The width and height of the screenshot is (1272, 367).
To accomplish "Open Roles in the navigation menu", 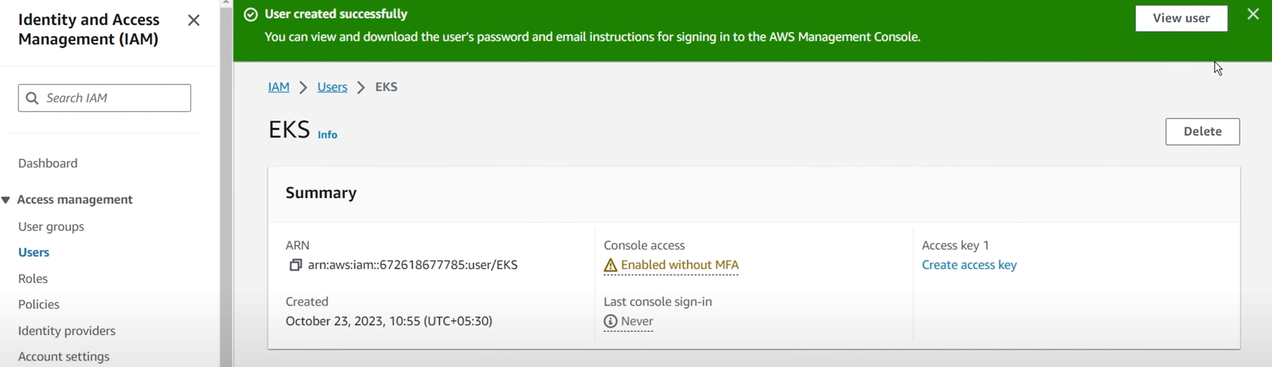I will 33,279.
